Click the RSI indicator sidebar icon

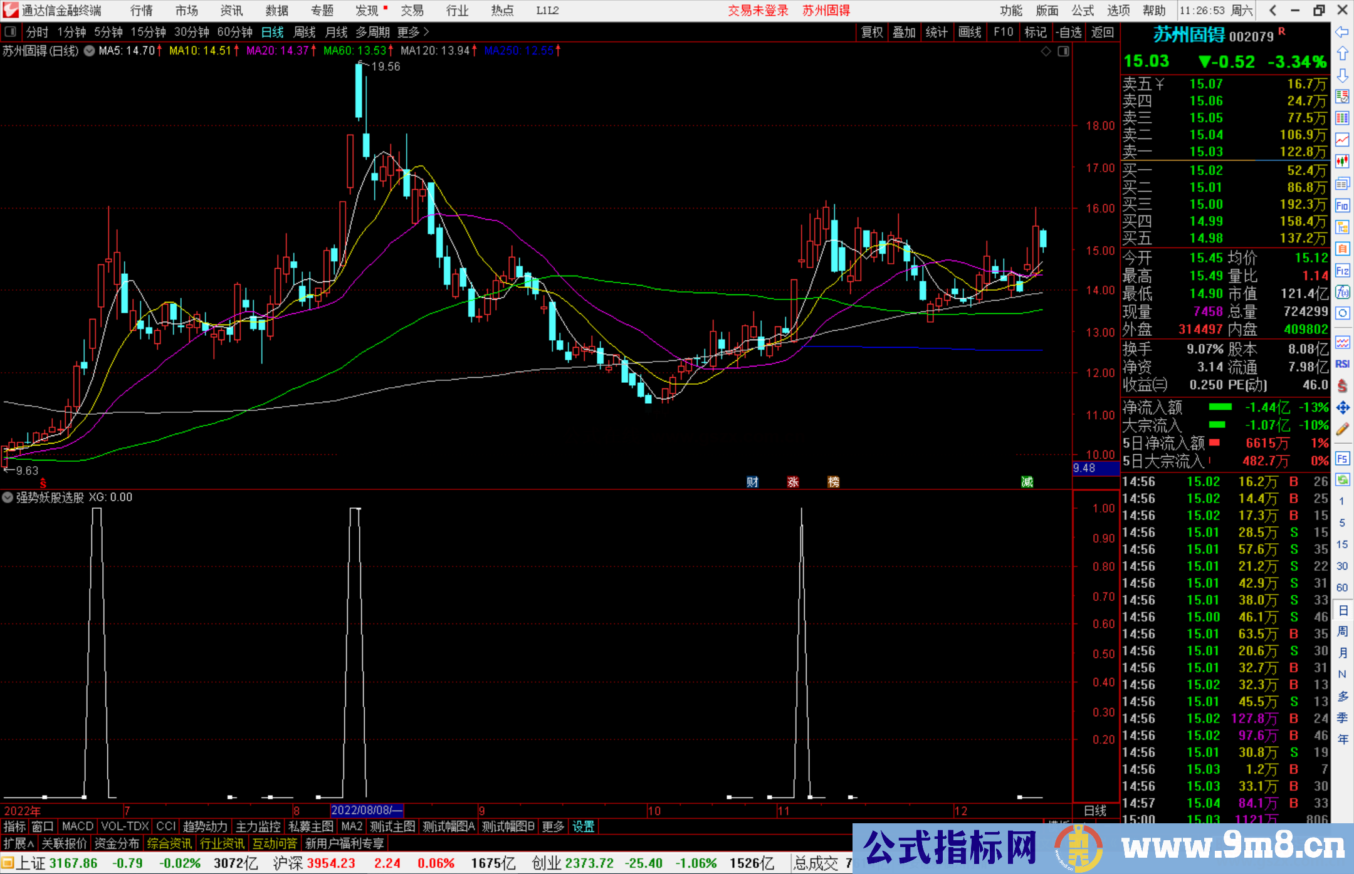(x=1342, y=364)
